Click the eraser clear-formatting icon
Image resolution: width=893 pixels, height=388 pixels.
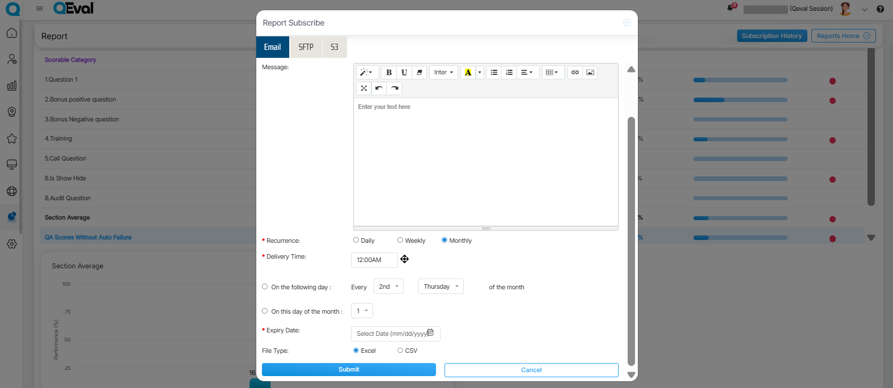click(x=420, y=73)
